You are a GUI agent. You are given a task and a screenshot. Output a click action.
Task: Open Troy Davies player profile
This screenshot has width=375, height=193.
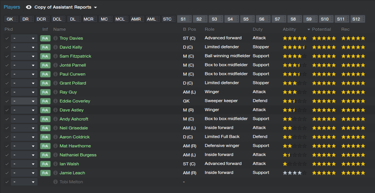pyautogui.click(x=71, y=38)
